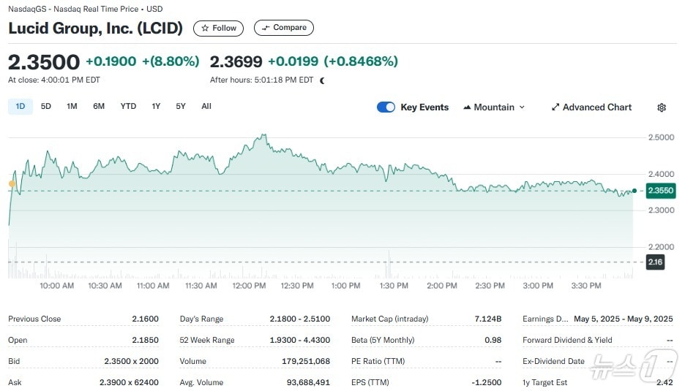Screen dimensions: 685x391
Task: Select the 1D time range tab
Action: click(x=20, y=107)
